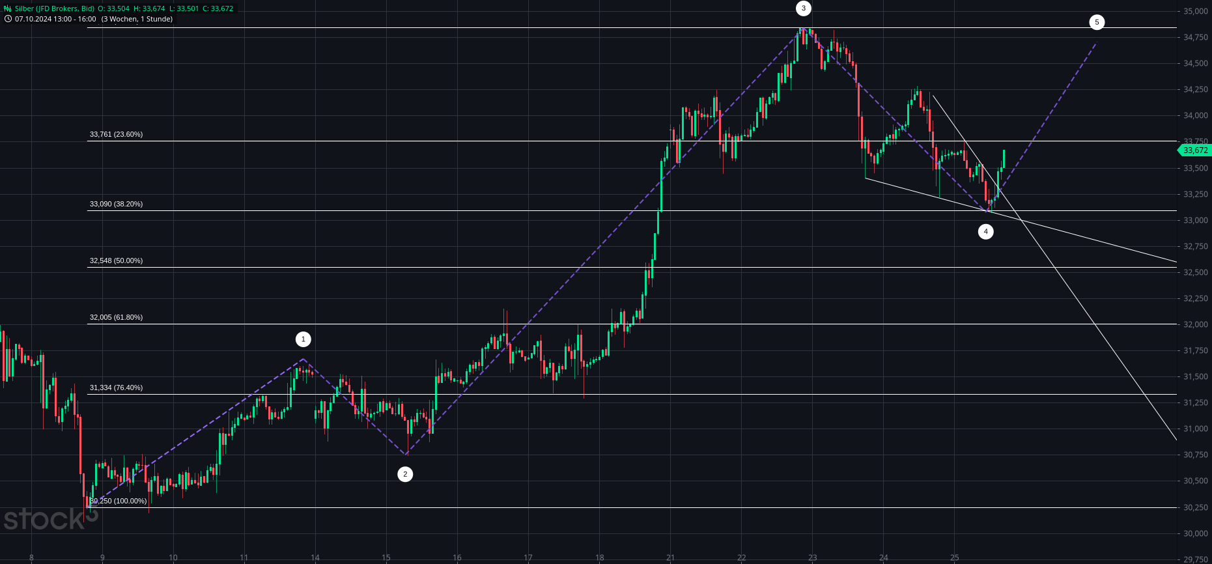Select the 33,761 (23.60%) Fibonacci label
1212x564 pixels.
(116, 135)
